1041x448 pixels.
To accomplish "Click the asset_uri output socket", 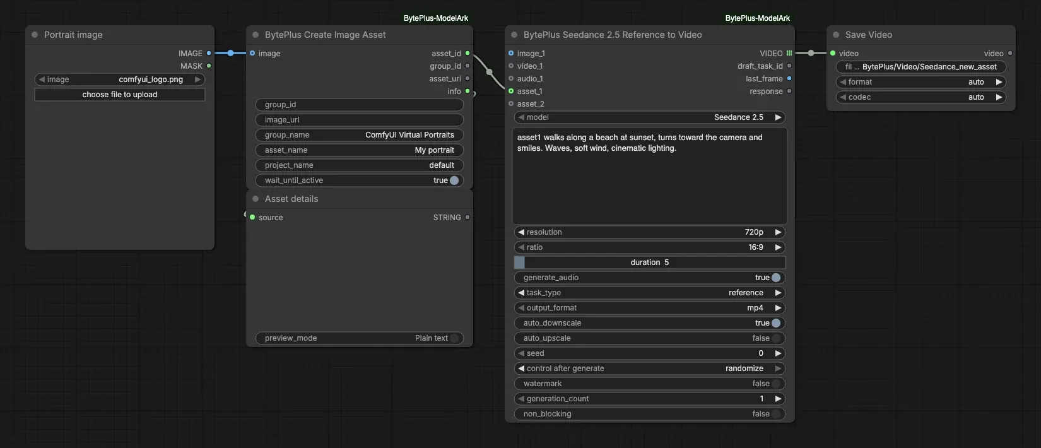I will pyautogui.click(x=468, y=79).
